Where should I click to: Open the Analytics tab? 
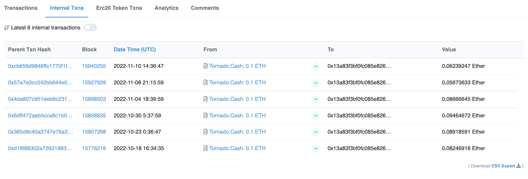(166, 8)
